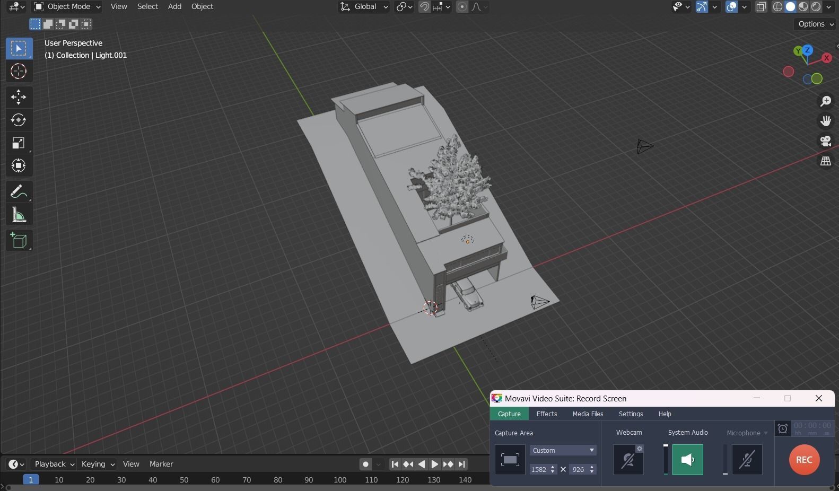Switch to material preview shading

click(x=803, y=6)
